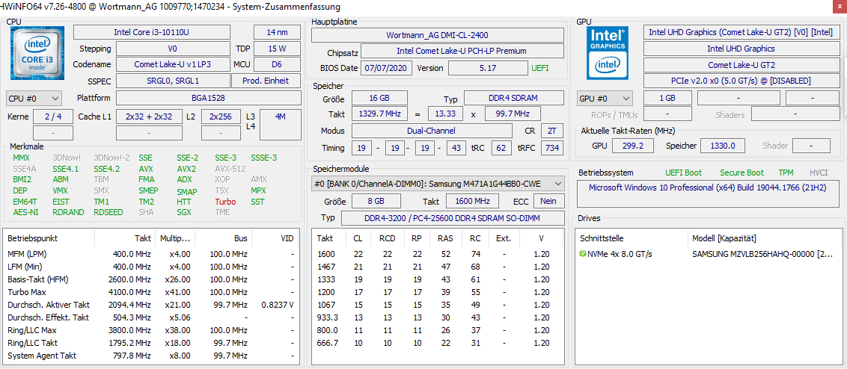
Task: Click the MCU value D6
Action: (277, 65)
